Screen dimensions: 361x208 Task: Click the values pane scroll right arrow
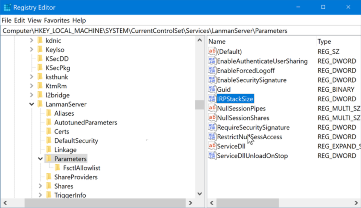click(x=356, y=203)
